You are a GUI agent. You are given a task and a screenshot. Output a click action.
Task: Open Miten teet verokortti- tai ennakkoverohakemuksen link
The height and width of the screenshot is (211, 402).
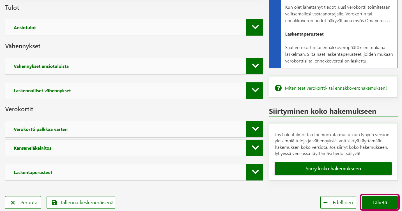tap(336, 88)
